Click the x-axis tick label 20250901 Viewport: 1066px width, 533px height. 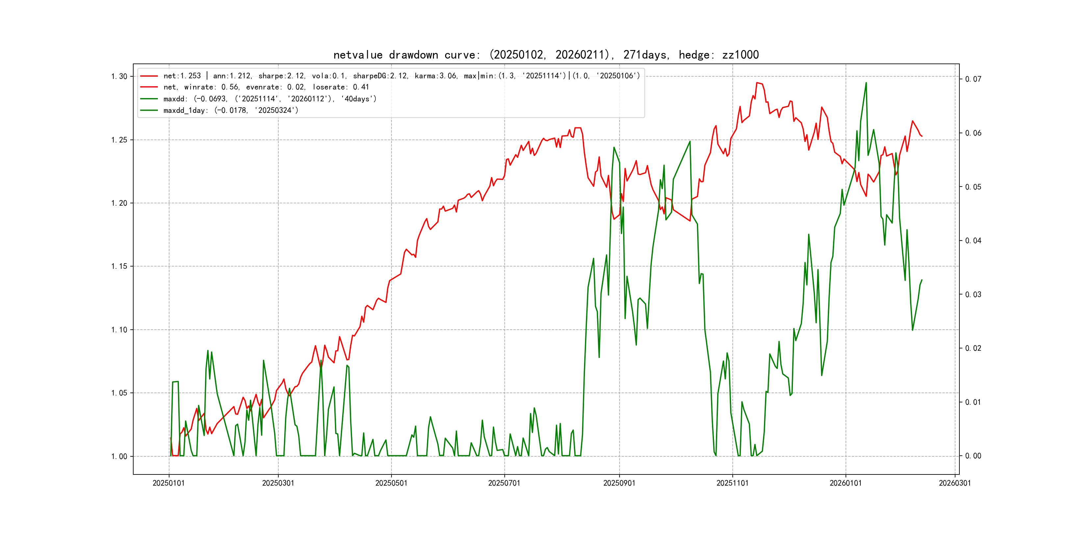pos(619,483)
